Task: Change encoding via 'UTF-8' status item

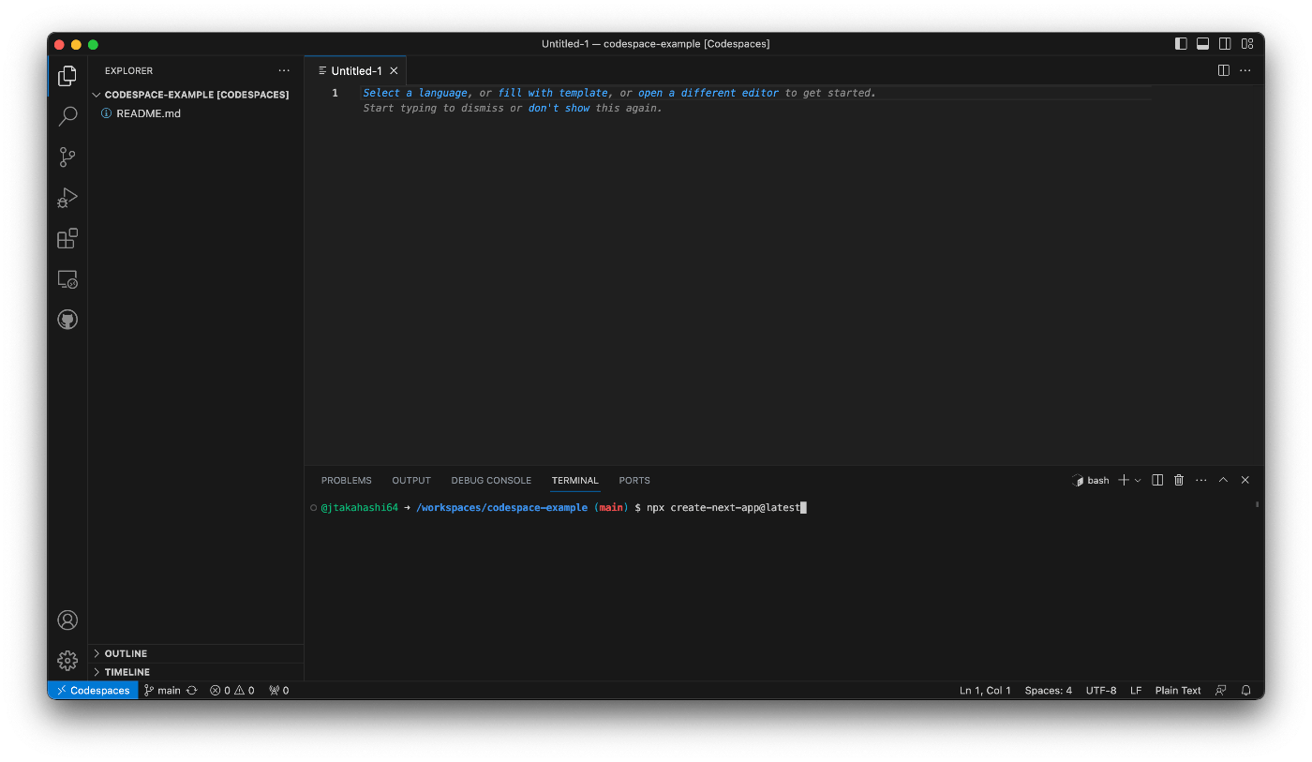Action: pos(1101,690)
